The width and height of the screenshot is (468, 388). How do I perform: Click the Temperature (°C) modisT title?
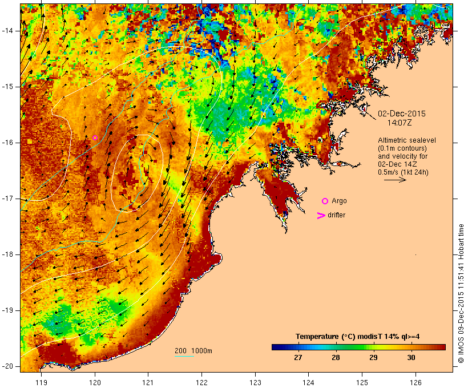358,337
